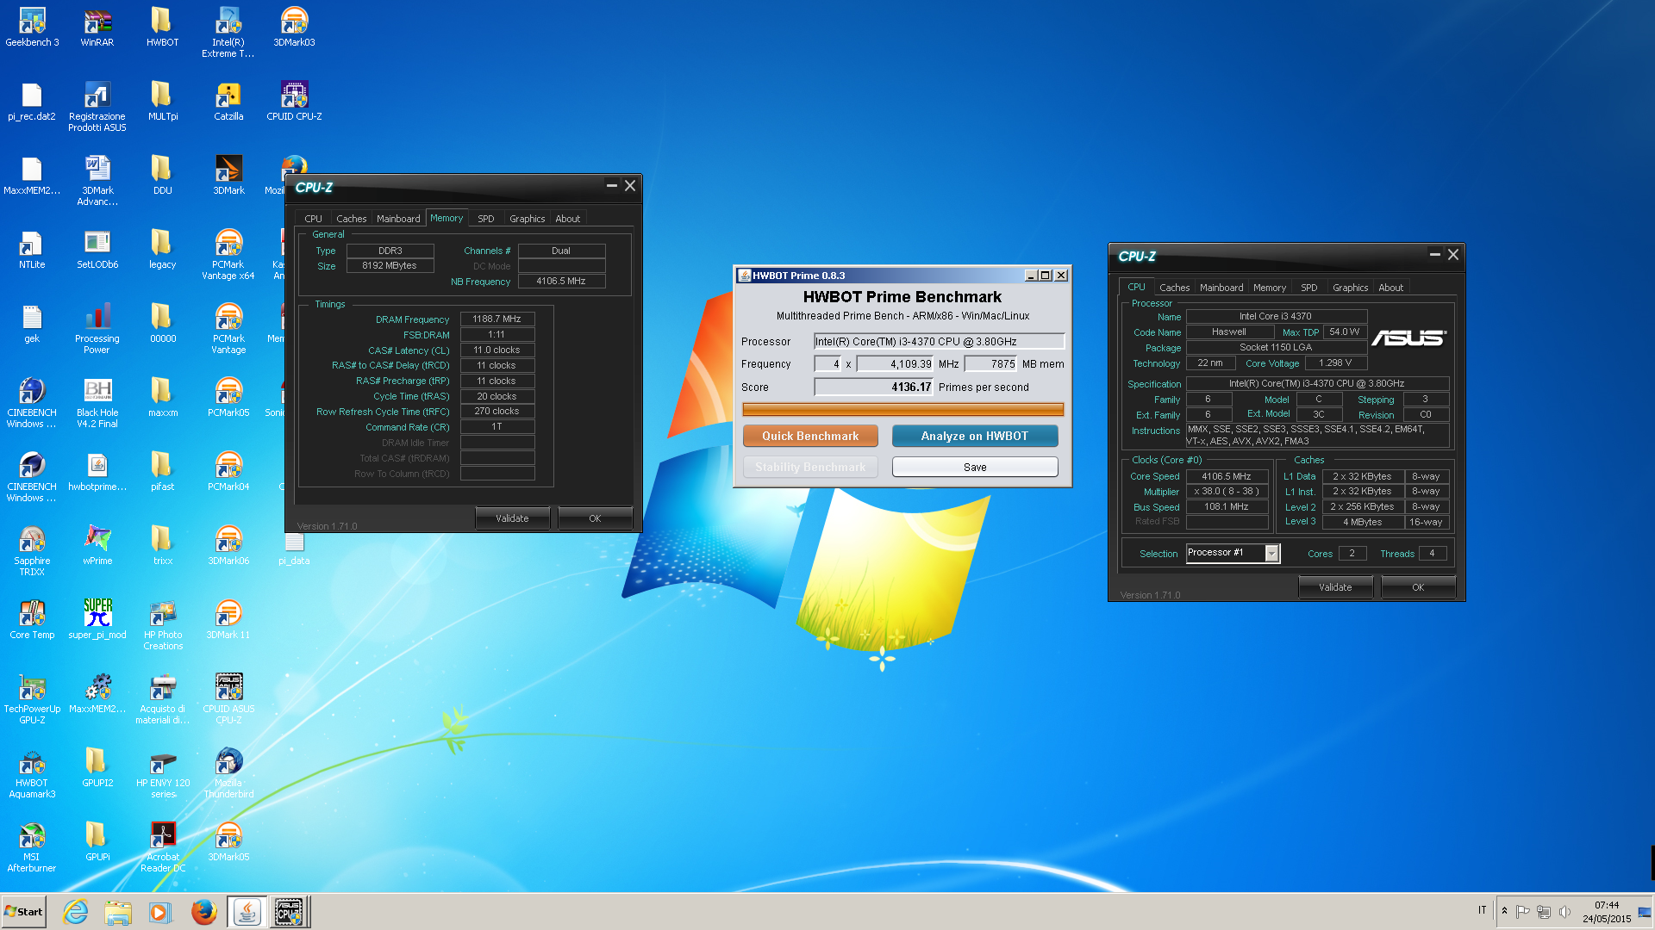The width and height of the screenshot is (1655, 930).
Task: Switch to Memory tab in the right CPU-Z window
Action: pos(1269,288)
